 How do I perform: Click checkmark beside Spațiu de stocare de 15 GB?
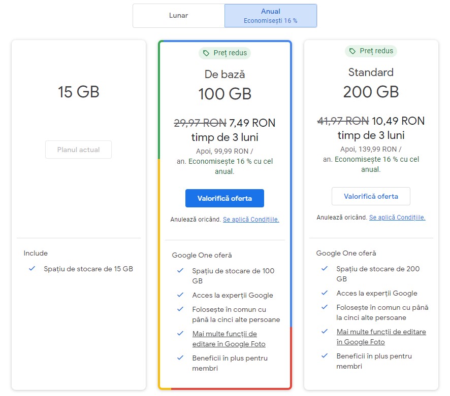tap(32, 269)
